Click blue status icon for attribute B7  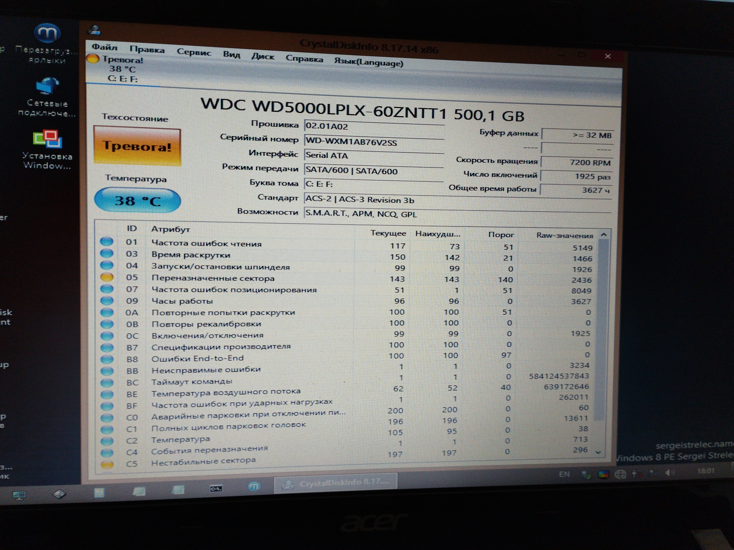tap(107, 348)
